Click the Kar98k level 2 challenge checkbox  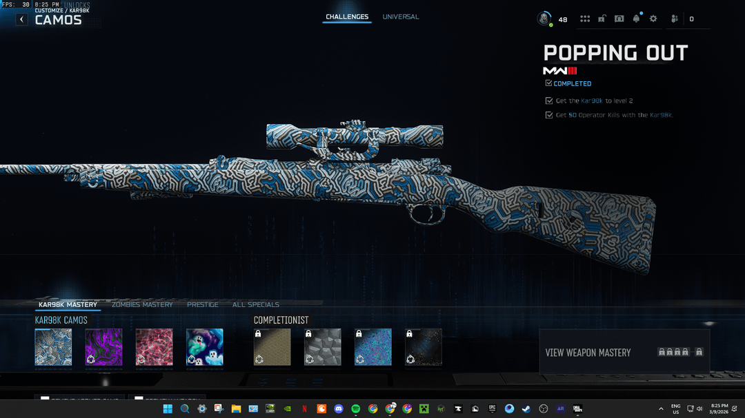pyautogui.click(x=548, y=101)
